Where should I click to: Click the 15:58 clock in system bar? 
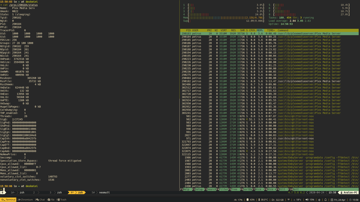tap(354, 200)
